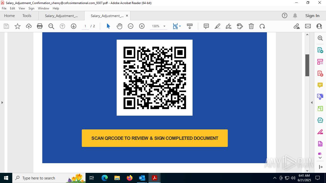
Task: Add a sticky note comment
Action: 206,26
